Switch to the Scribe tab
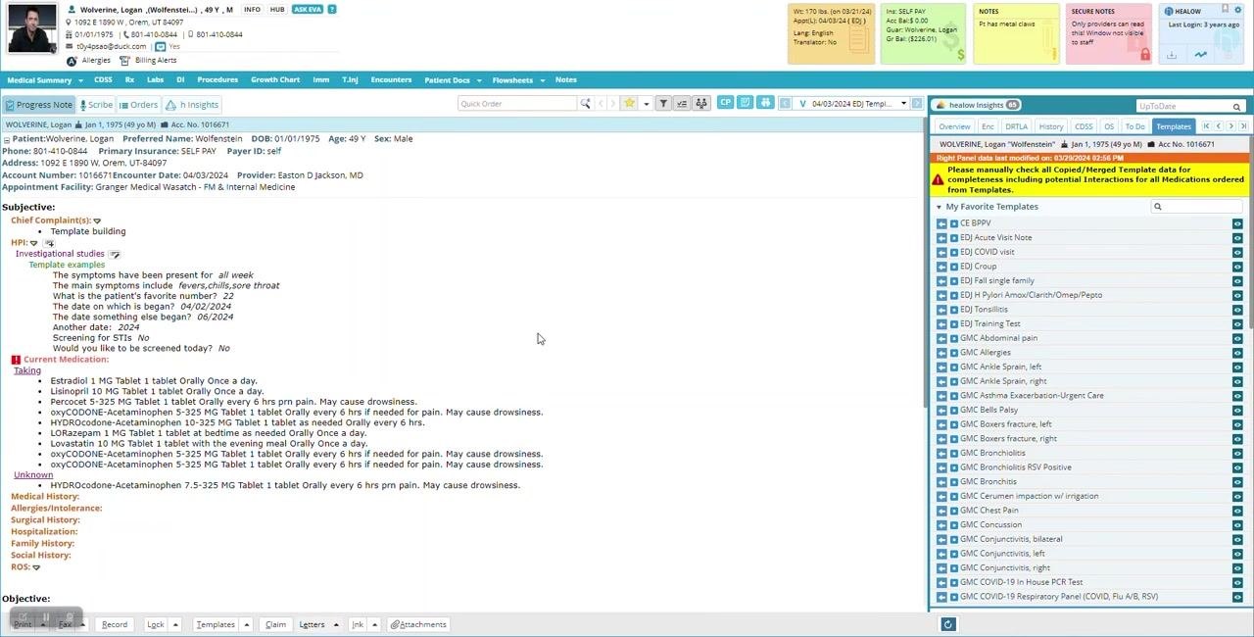The image size is (1254, 637). tap(95, 105)
